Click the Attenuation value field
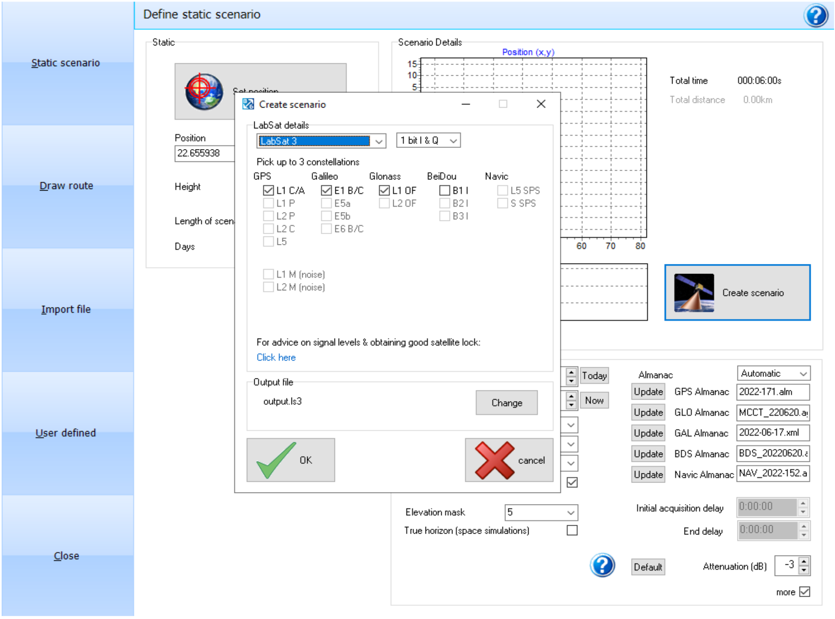Screen dimensions: 835x619 pos(786,565)
